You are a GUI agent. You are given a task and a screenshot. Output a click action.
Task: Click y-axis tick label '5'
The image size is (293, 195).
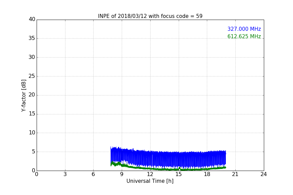[x=34, y=152]
